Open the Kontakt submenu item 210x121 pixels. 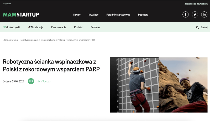tap(78, 27)
